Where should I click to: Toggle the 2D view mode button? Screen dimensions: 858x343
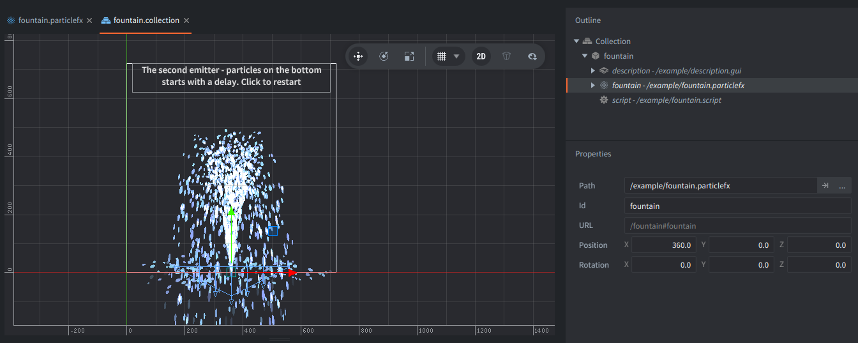[x=481, y=56]
